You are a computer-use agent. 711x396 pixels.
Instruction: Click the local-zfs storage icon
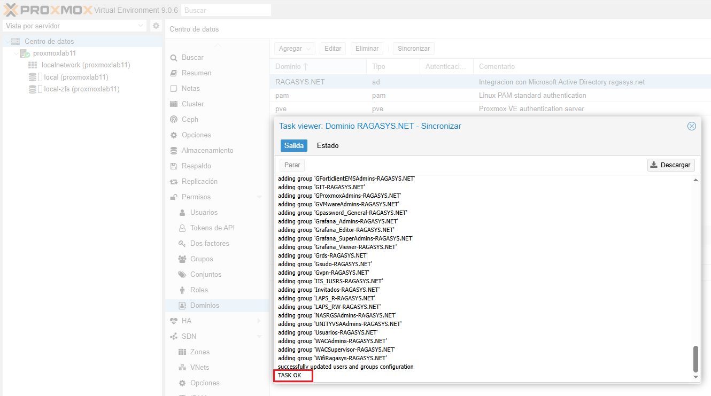(x=33, y=89)
